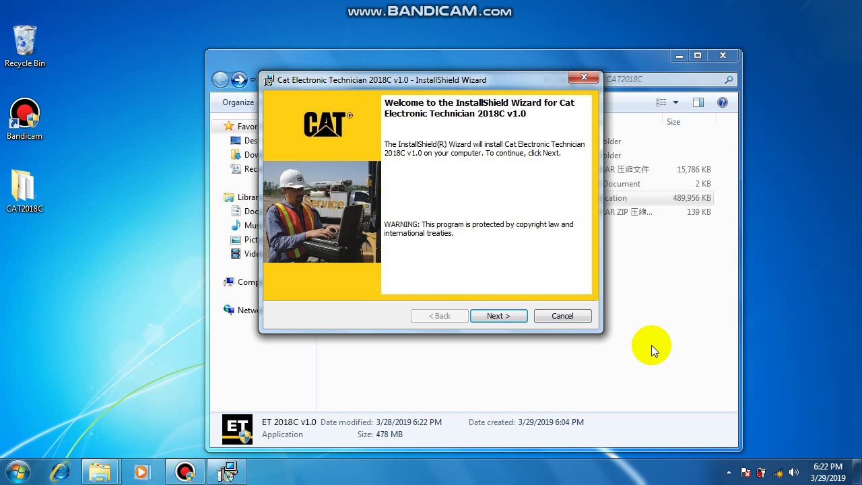The height and width of the screenshot is (485, 862).
Task: Click Next in the InstallShield Wizard
Action: (498, 316)
